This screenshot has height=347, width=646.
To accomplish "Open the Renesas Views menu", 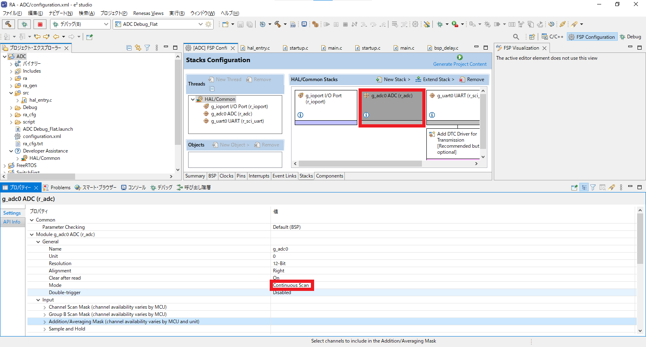I will click(x=148, y=13).
